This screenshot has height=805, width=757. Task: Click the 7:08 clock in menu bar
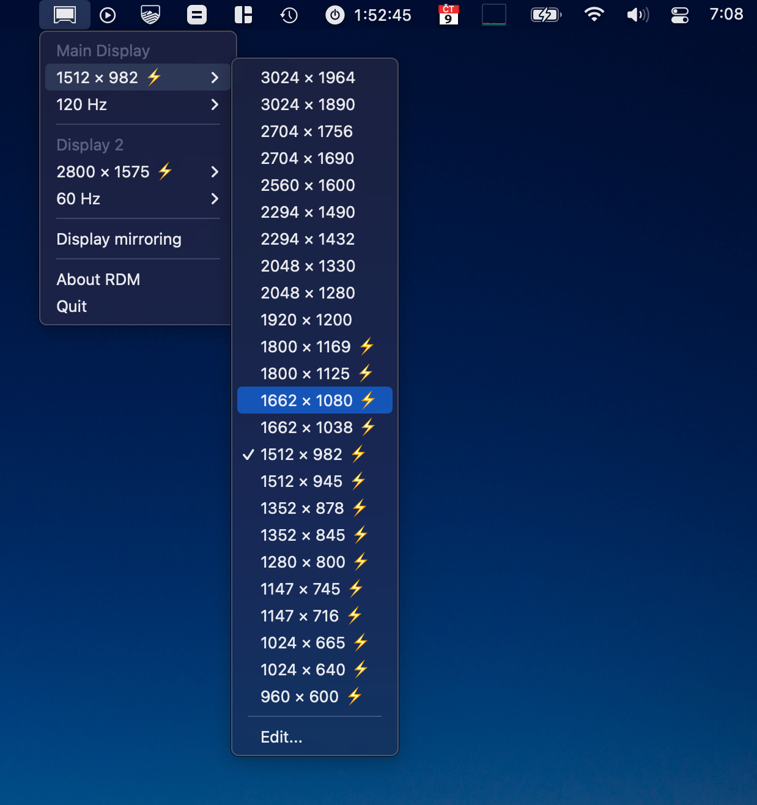[x=726, y=14]
